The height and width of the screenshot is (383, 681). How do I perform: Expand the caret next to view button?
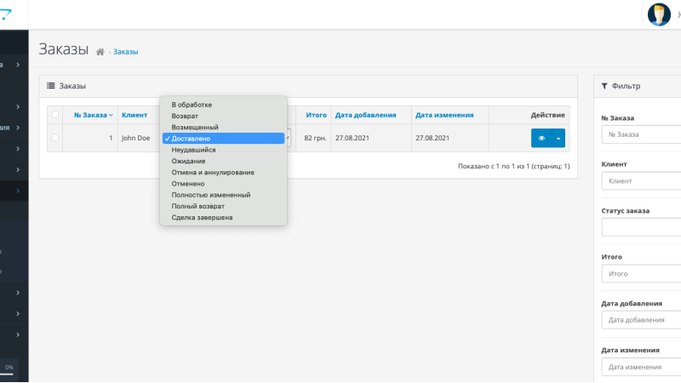click(x=558, y=138)
